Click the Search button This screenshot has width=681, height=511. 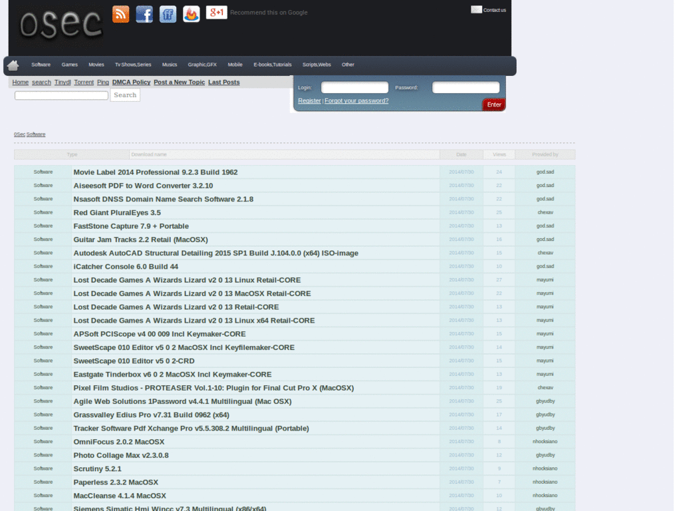pos(125,95)
